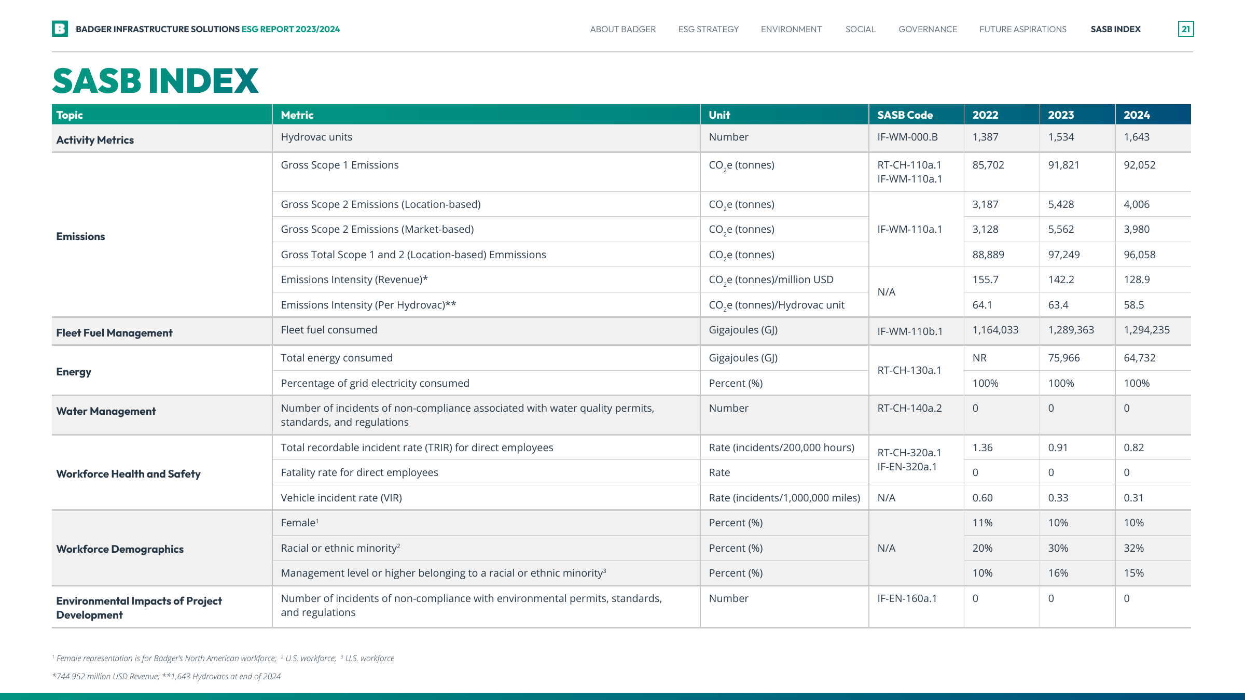The height and width of the screenshot is (700, 1245).
Task: Select the 1,294,235 fuel consumed value
Action: pyautogui.click(x=1146, y=330)
